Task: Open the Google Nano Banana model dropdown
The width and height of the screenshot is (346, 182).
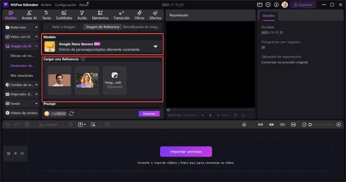Action: (x=103, y=47)
